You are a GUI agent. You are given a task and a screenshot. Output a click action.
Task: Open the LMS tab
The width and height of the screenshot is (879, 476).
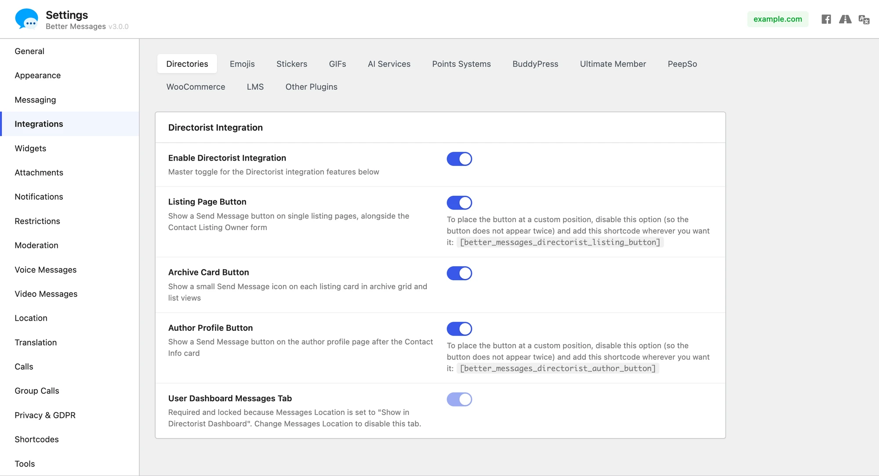click(255, 87)
